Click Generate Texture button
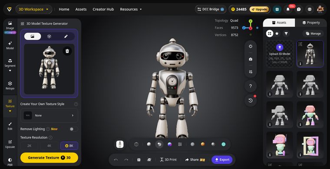330x169 pixels. (49, 158)
